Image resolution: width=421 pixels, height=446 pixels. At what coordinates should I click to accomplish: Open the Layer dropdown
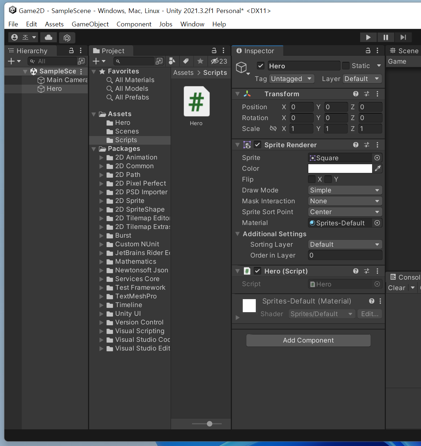coord(362,79)
